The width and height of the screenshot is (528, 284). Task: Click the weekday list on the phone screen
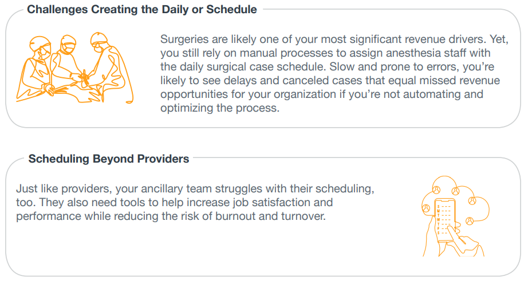click(x=444, y=219)
